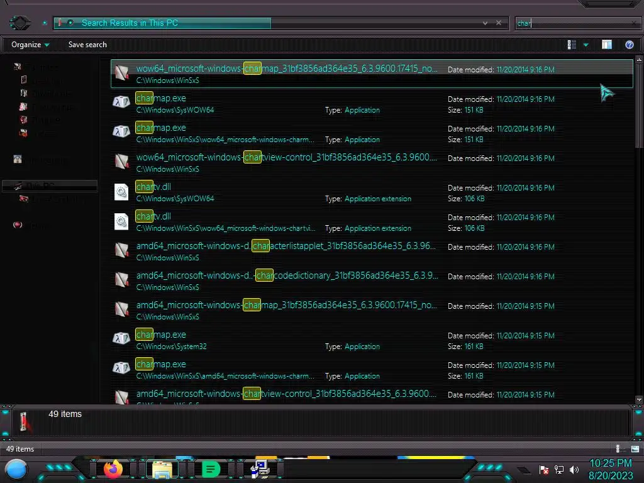Click the folder icon of wow64_microsoft-windows-charmap result
644x483 pixels.
pyautogui.click(x=121, y=73)
